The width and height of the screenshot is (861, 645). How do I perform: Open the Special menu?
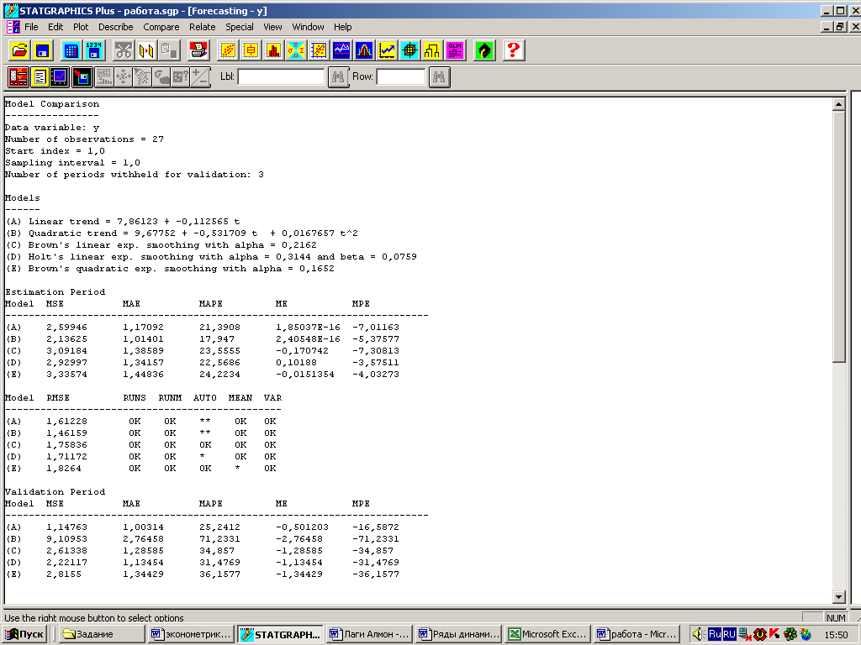click(240, 27)
